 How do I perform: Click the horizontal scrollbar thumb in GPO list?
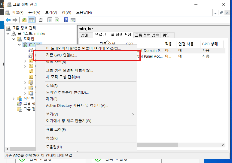pos(157,145)
